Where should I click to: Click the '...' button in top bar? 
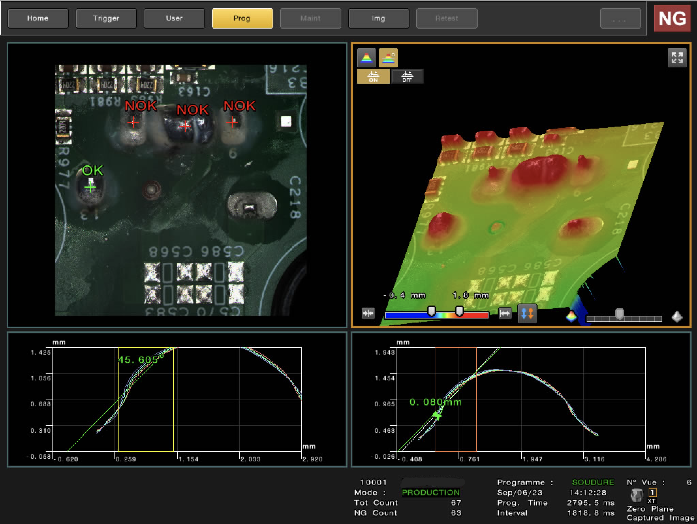[620, 18]
